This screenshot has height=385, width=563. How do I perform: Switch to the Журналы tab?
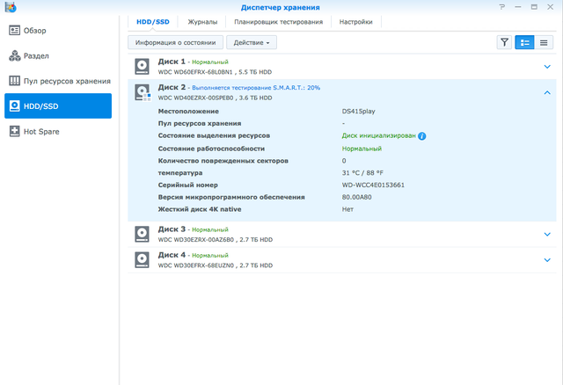click(x=202, y=22)
